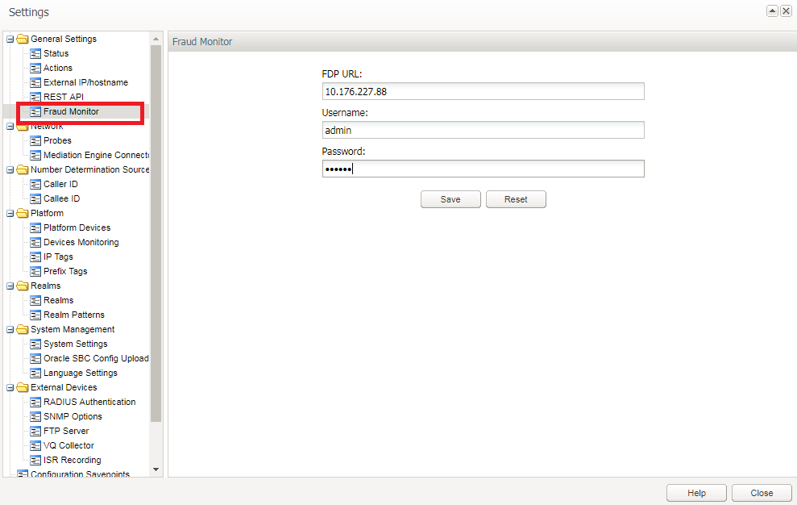This screenshot has width=797, height=505.
Task: Click the Mediation Engine Connector icon
Action: point(35,154)
